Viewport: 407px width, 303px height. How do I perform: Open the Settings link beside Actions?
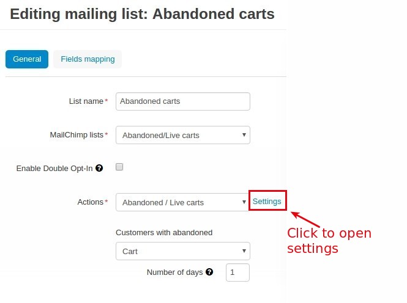tap(267, 201)
